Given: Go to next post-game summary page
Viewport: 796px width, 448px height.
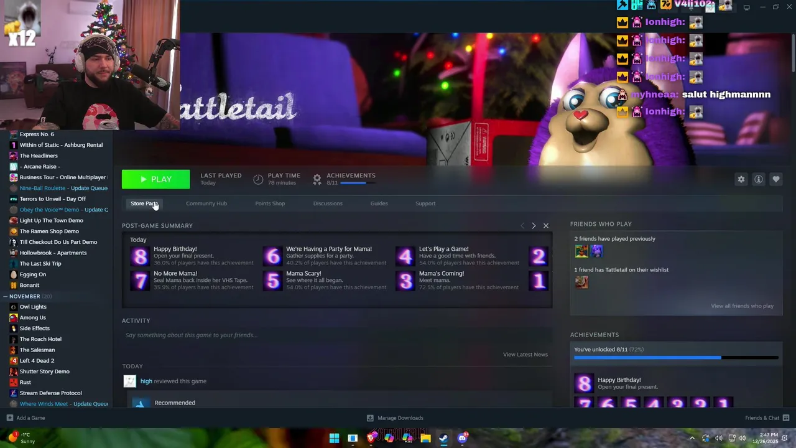Looking at the screenshot, I should coord(534,226).
